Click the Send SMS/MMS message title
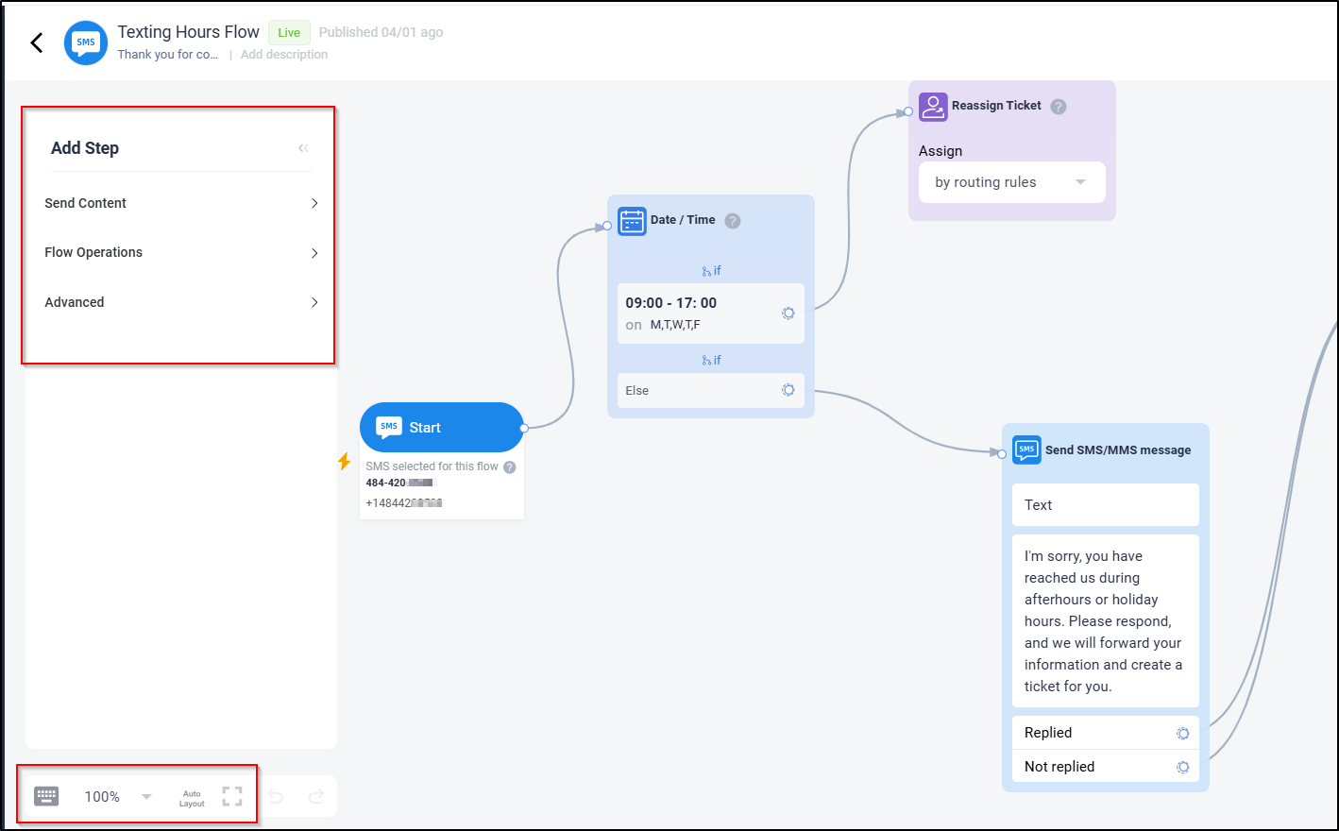Screen dimensions: 1339x831 [x=1118, y=450]
